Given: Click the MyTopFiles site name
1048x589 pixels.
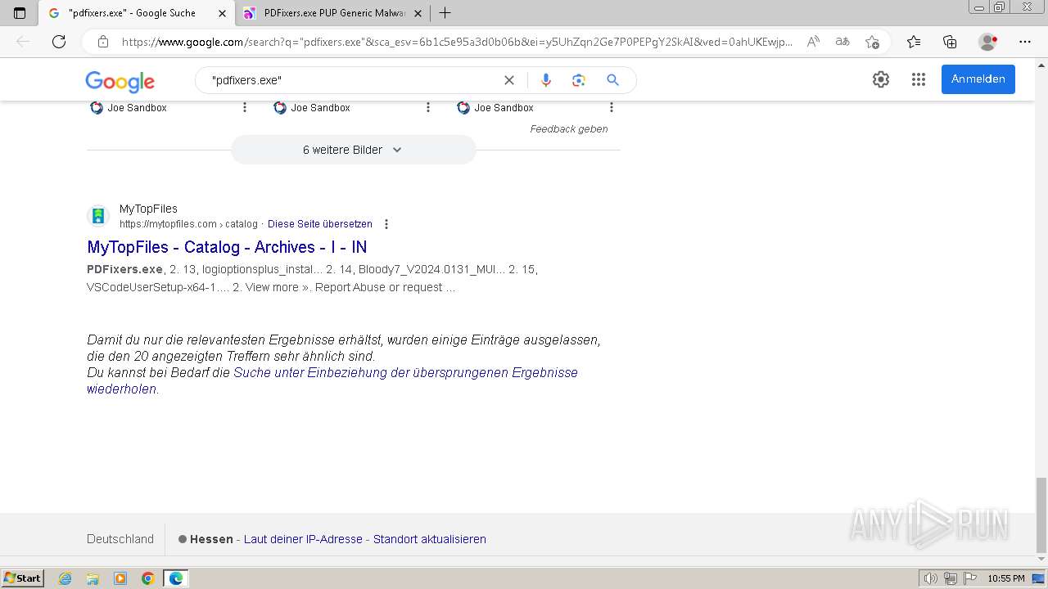Looking at the screenshot, I should pos(148,209).
